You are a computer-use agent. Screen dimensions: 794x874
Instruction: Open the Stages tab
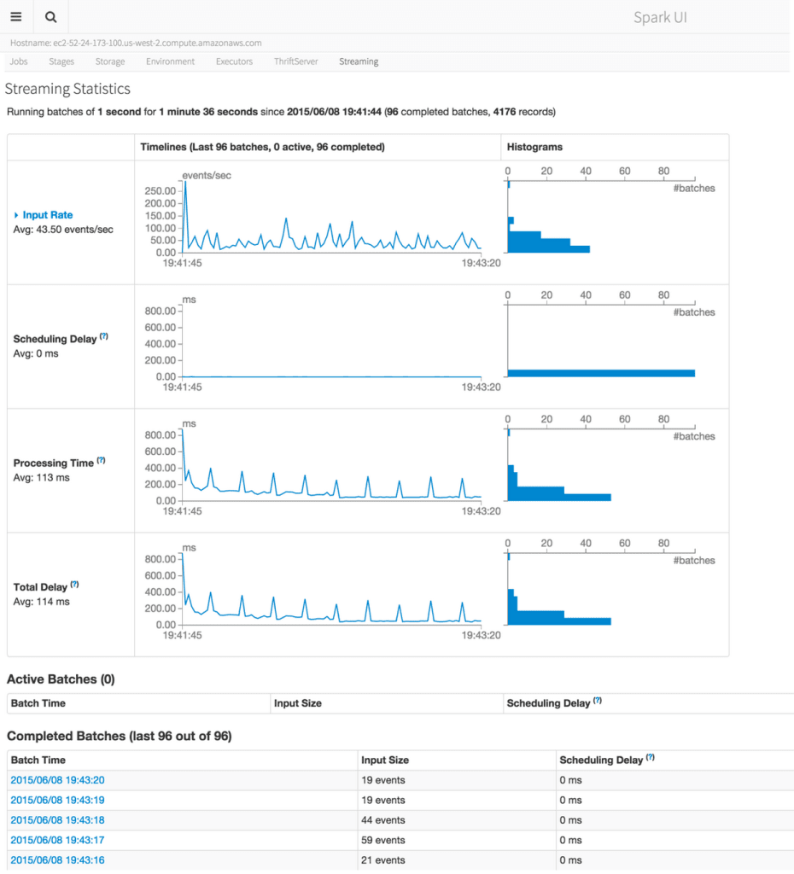pyautogui.click(x=61, y=61)
